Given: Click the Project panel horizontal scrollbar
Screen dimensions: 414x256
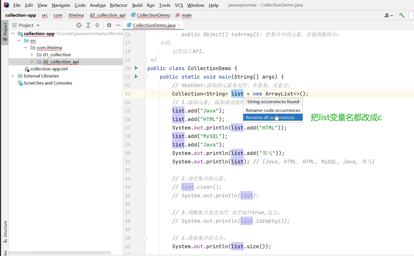Looking at the screenshot, I should point(60,253).
